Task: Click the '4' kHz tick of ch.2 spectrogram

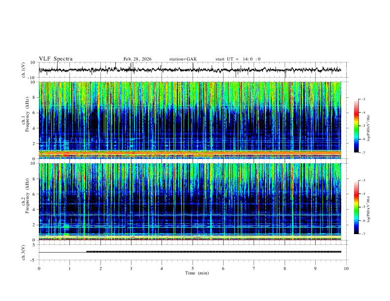Action: [34, 210]
